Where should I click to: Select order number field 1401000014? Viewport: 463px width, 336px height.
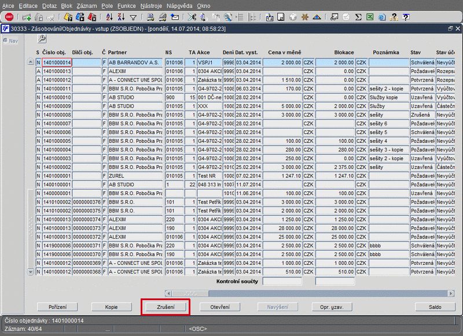56,62
